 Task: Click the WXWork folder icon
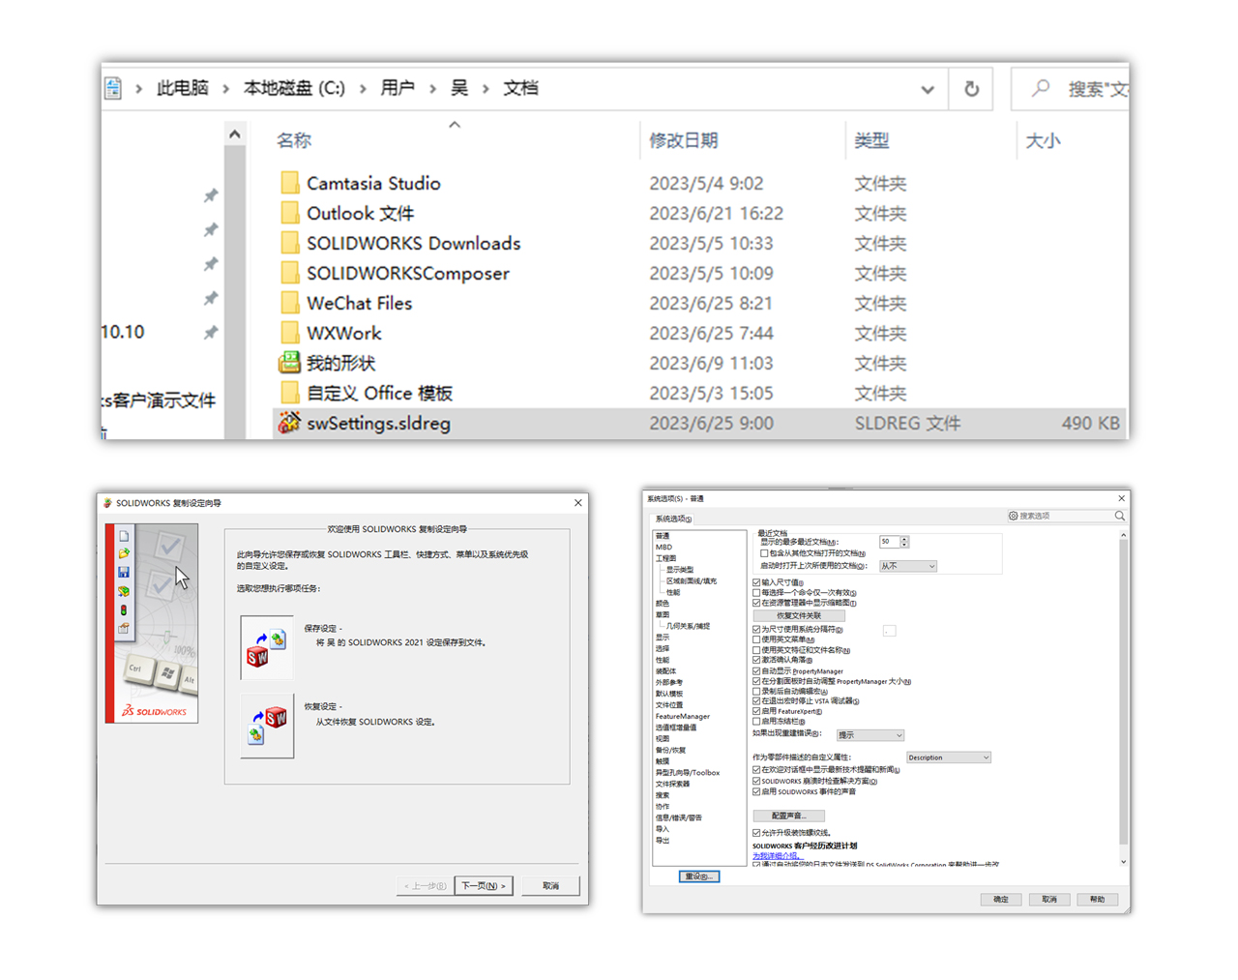(289, 333)
